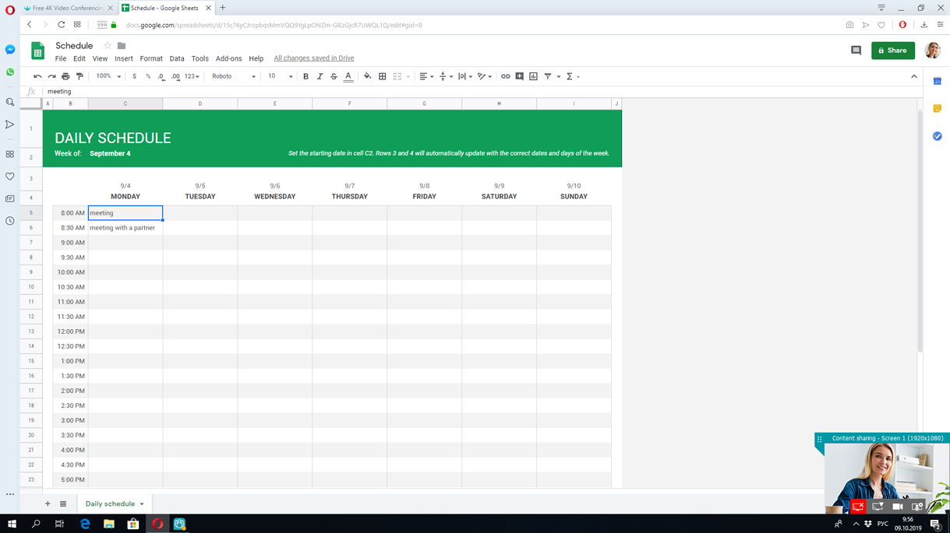Viewport: 950px width, 533px height.
Task: Select the 8:30 AM Monday cell
Action: point(125,228)
